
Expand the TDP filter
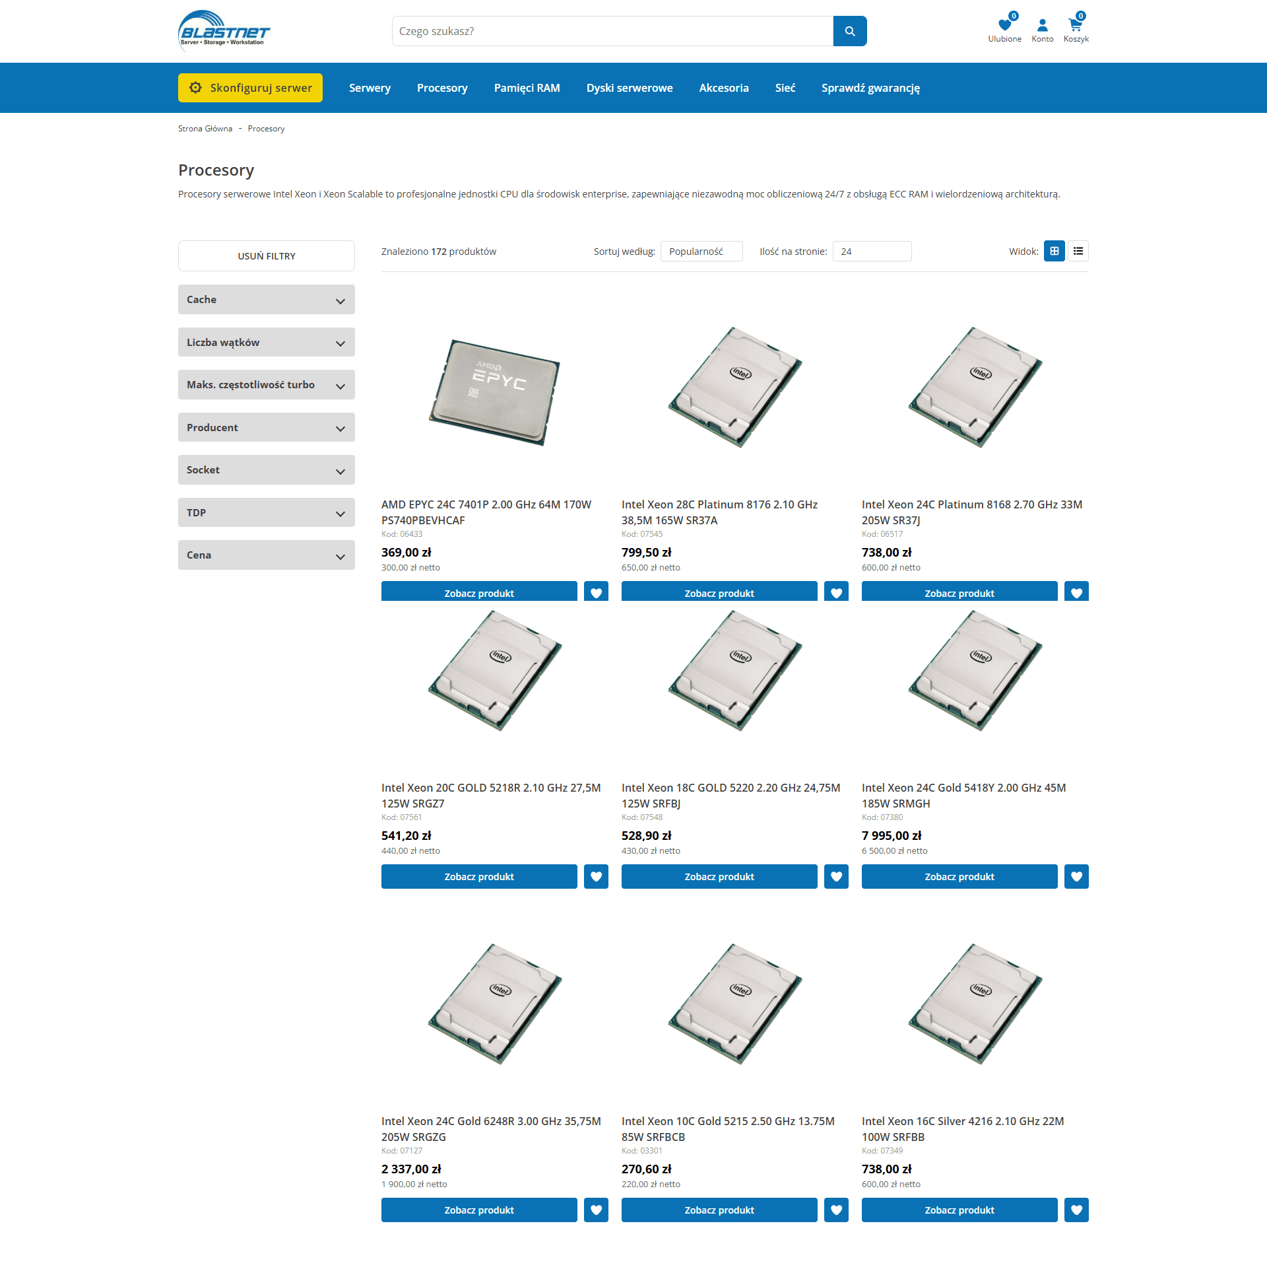tap(267, 512)
